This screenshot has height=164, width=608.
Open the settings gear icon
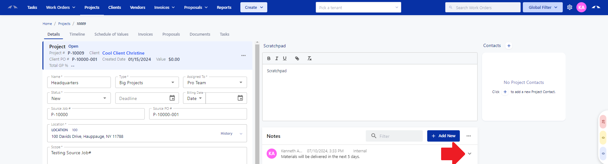point(570,7)
